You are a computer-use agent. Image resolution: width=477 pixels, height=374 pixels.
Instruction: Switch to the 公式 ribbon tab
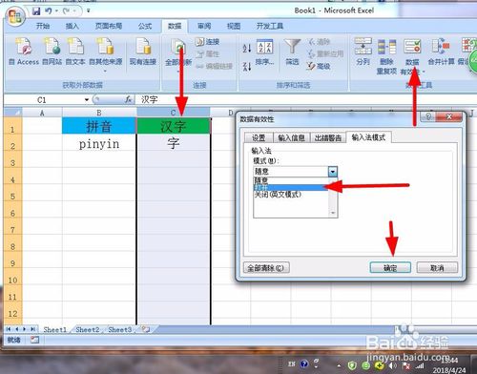pyautogui.click(x=145, y=26)
